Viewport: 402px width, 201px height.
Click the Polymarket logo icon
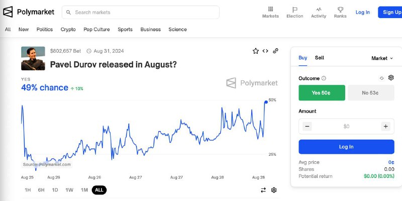pyautogui.click(x=9, y=12)
